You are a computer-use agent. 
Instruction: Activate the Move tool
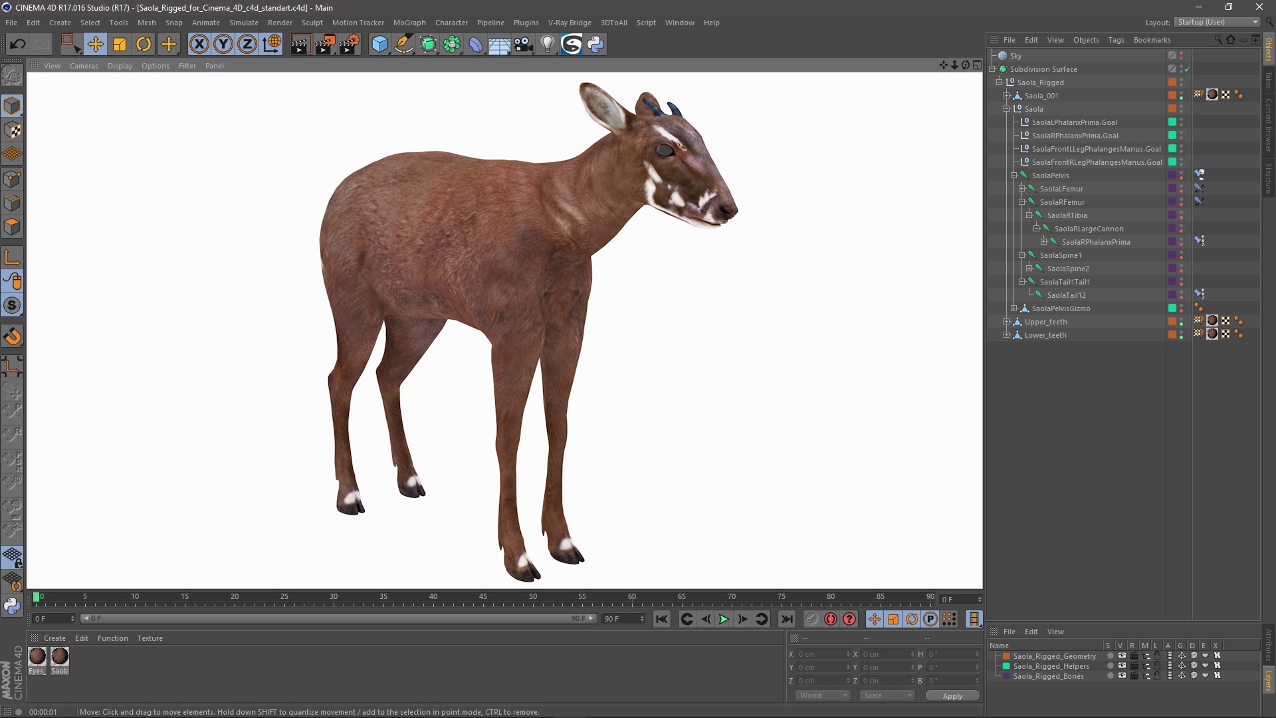95,45
